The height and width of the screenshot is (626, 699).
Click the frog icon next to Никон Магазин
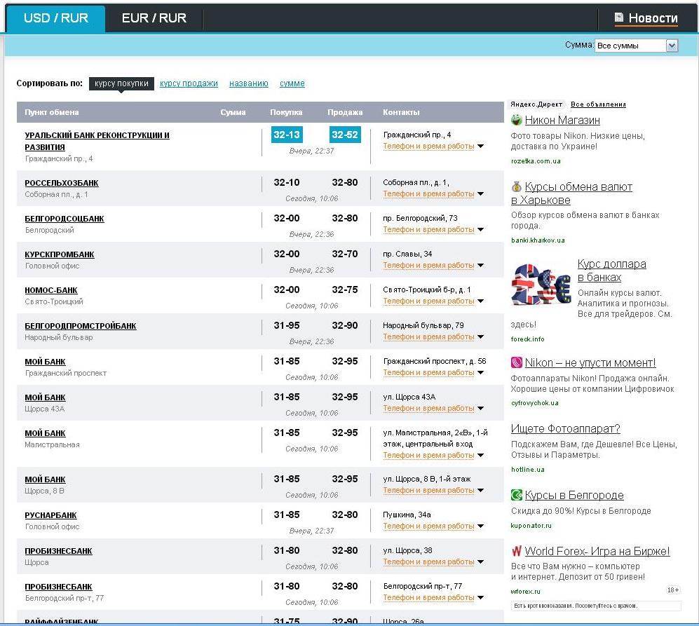pyautogui.click(x=517, y=120)
